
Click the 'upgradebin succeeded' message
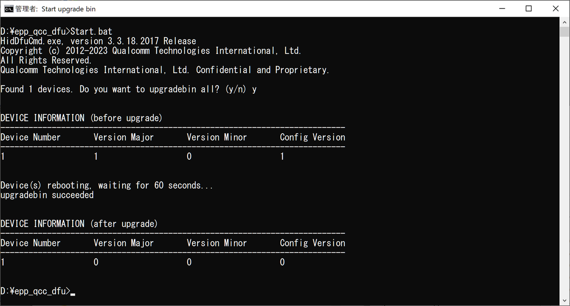coord(47,195)
